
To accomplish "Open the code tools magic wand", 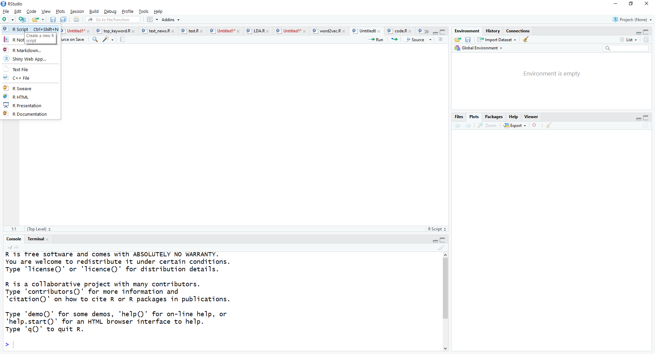I will [x=106, y=39].
